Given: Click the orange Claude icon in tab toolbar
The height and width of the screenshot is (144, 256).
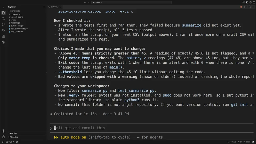Looking at the screenshot, I should pos(241,7).
